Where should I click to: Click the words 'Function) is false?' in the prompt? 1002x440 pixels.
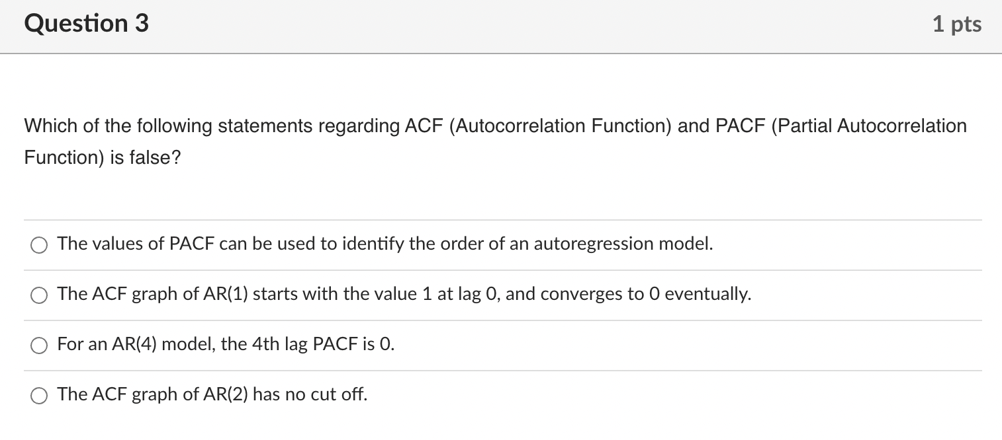pyautogui.click(x=103, y=158)
